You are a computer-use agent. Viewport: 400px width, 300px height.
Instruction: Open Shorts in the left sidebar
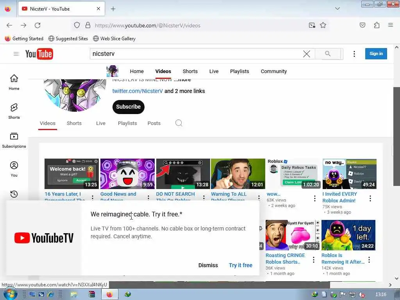point(14,111)
